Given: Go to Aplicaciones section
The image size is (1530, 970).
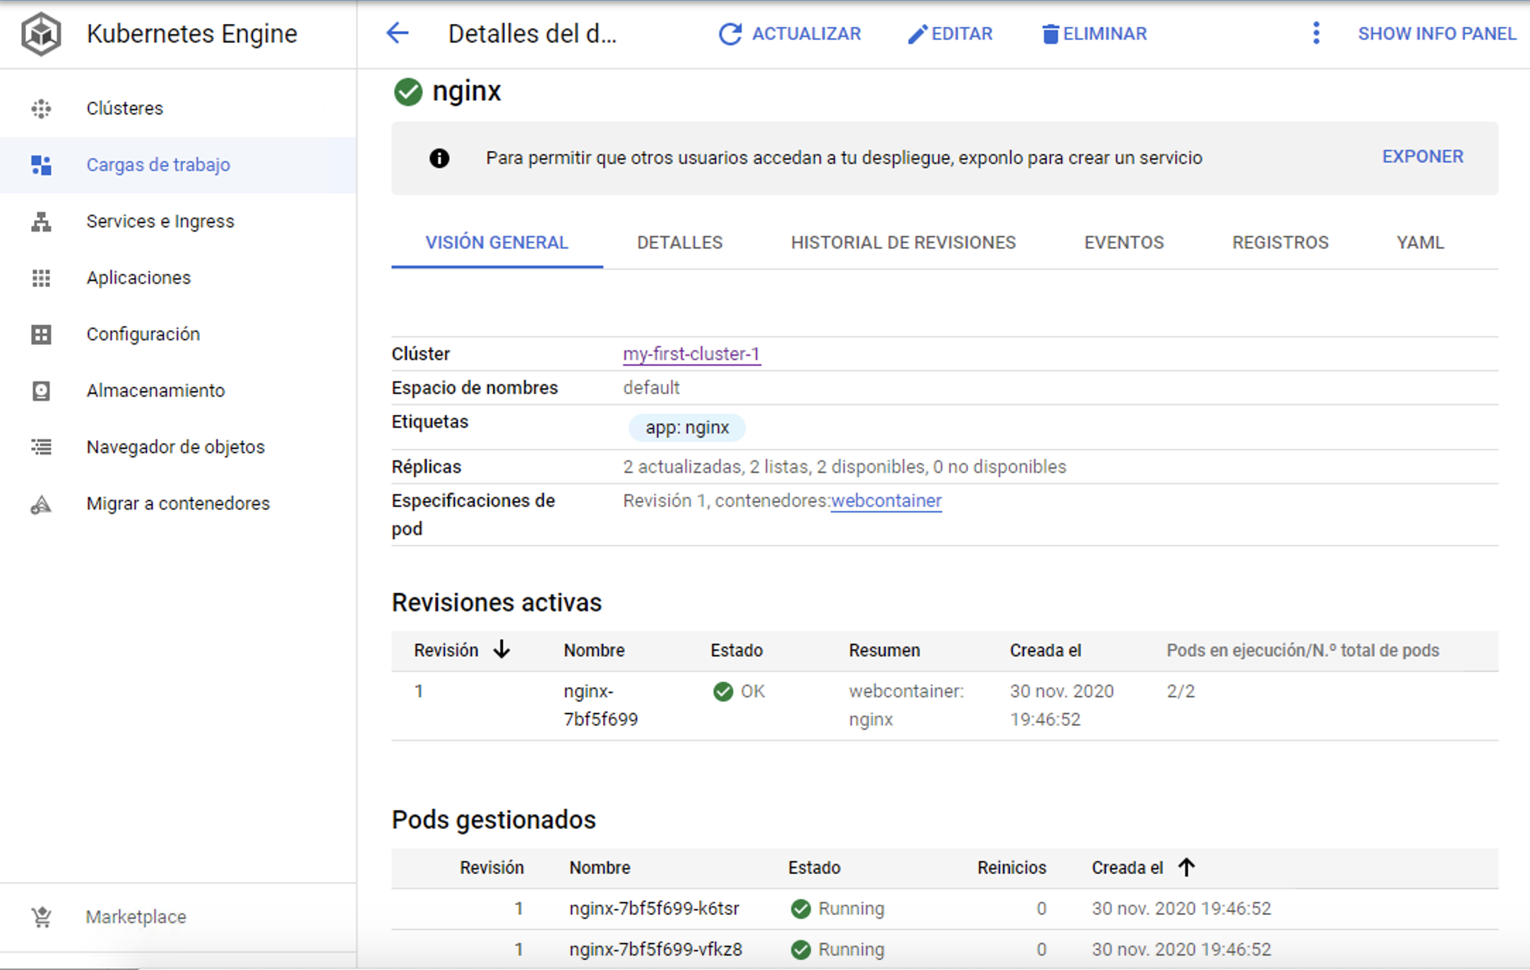Looking at the screenshot, I should (x=178, y=278).
